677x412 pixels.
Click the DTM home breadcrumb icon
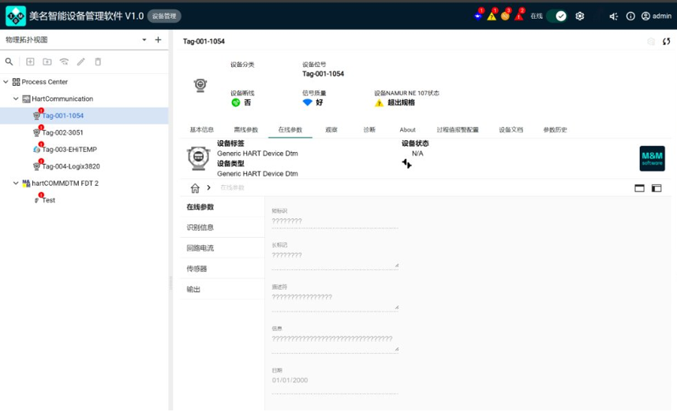tap(195, 188)
